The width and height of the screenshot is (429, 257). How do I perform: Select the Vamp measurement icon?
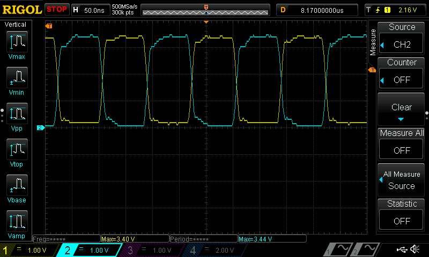click(17, 221)
